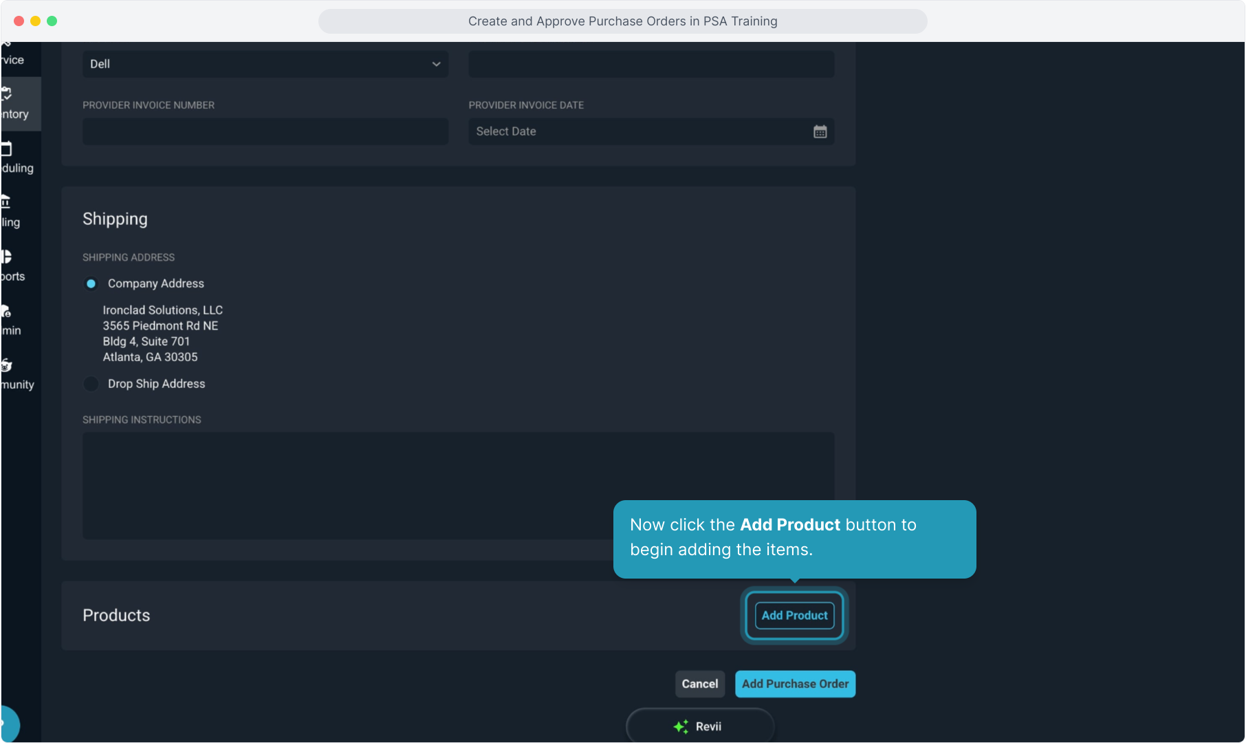Click the PROVIDER INVOICE NUMBER label
This screenshot has height=743, width=1246.
tap(149, 105)
